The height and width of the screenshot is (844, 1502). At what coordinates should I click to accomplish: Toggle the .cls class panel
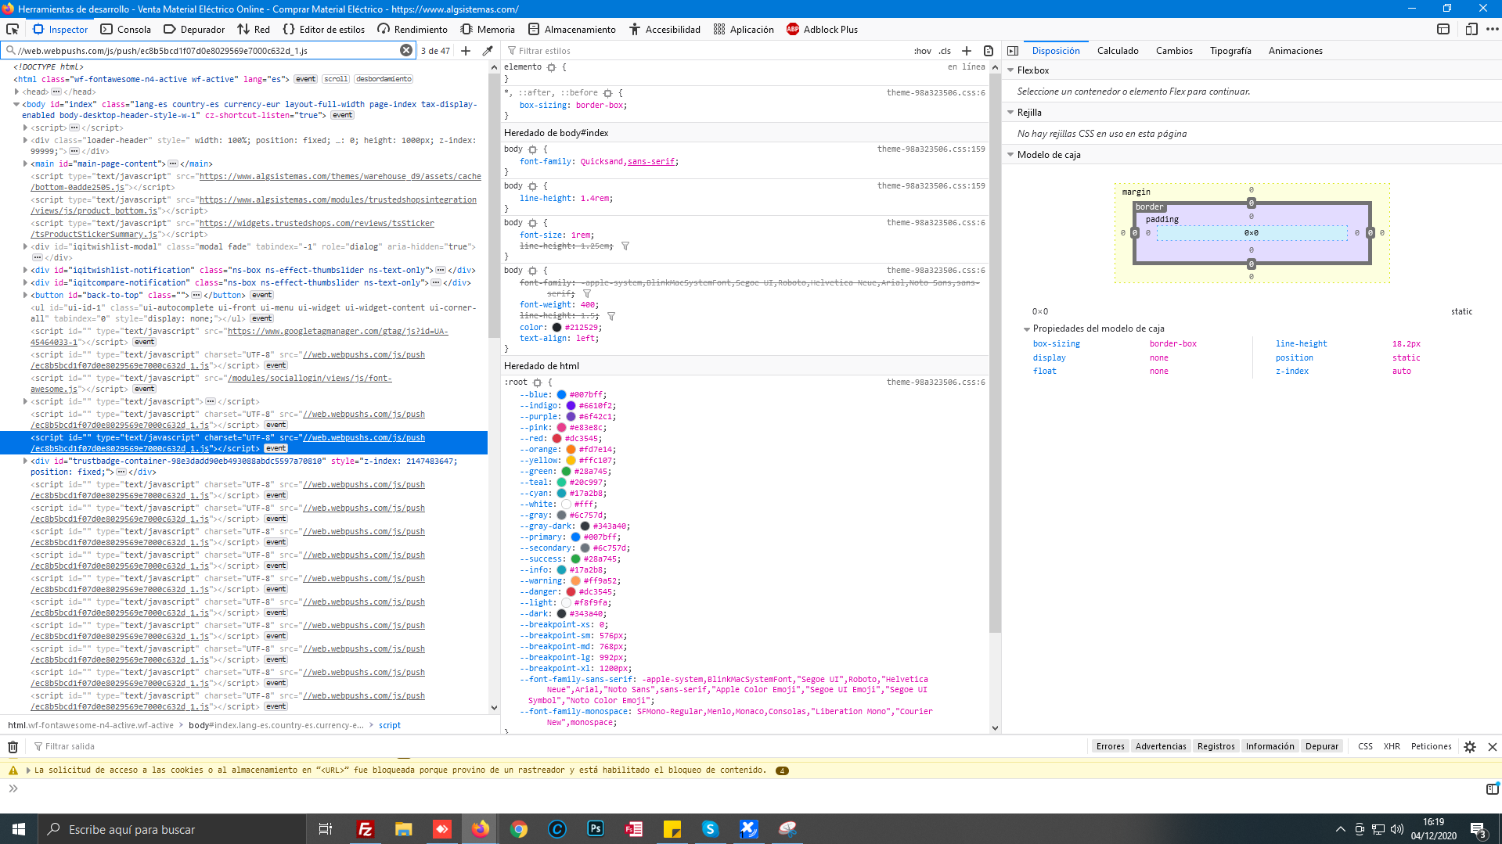click(x=945, y=51)
